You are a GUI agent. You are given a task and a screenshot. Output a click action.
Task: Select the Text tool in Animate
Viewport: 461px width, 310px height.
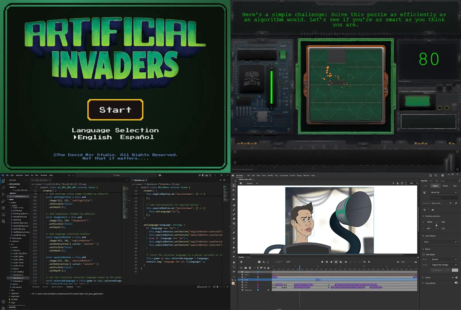(234, 243)
